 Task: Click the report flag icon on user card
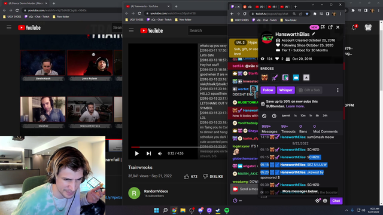[x=323, y=27]
